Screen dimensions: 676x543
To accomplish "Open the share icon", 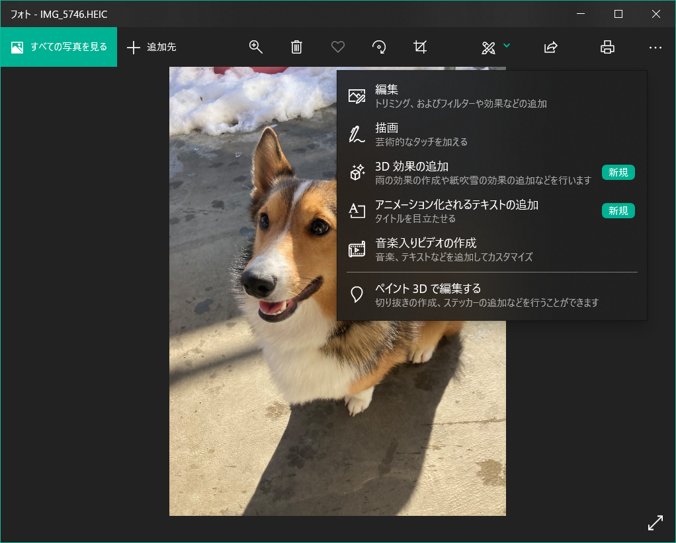I will pyautogui.click(x=550, y=47).
